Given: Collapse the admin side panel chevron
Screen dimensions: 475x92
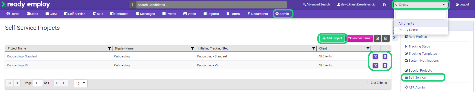Looking at the screenshot, I should click(394, 38).
